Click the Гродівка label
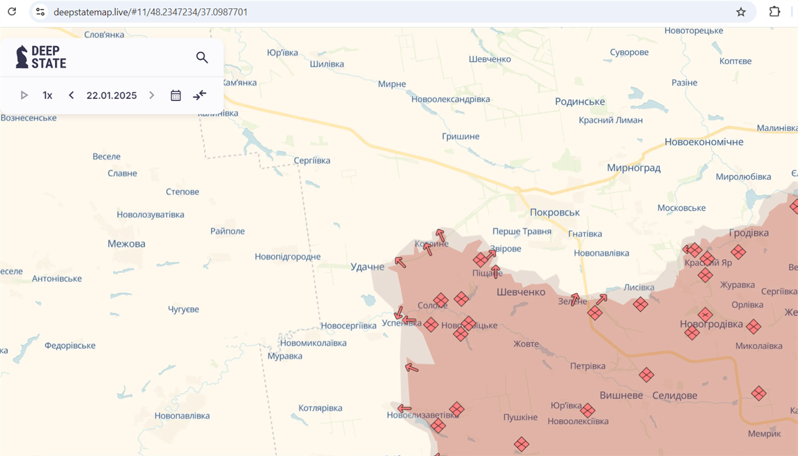Screen dimensions: 798x456 [x=749, y=232]
